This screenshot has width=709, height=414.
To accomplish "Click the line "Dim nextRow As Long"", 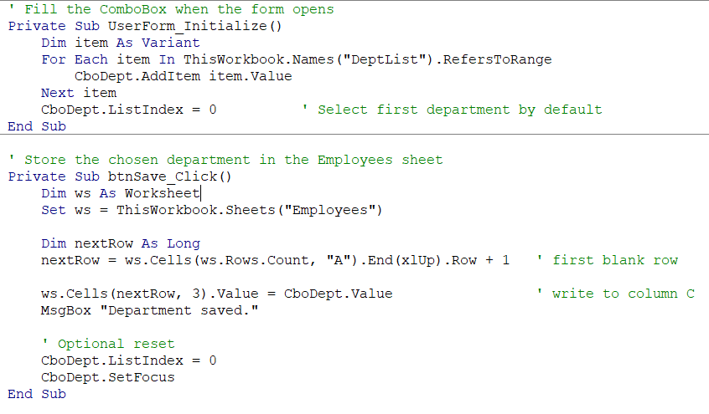I will tap(121, 243).
